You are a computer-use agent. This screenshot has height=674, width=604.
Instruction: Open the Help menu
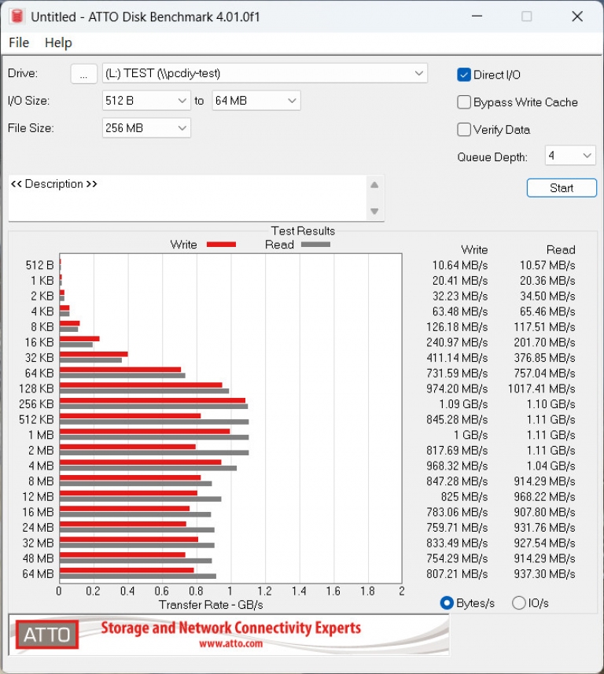(x=58, y=42)
